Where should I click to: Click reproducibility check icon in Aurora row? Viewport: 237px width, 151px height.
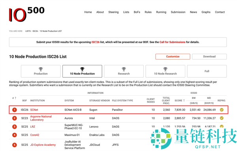point(222,118)
